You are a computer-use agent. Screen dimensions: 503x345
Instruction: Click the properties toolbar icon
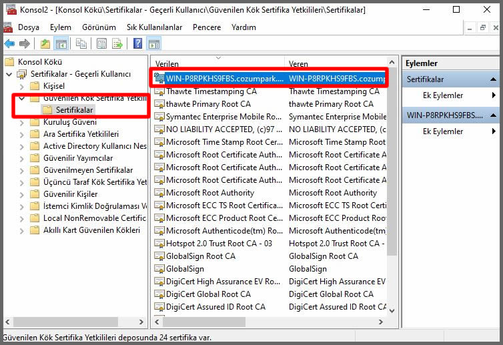click(x=101, y=43)
